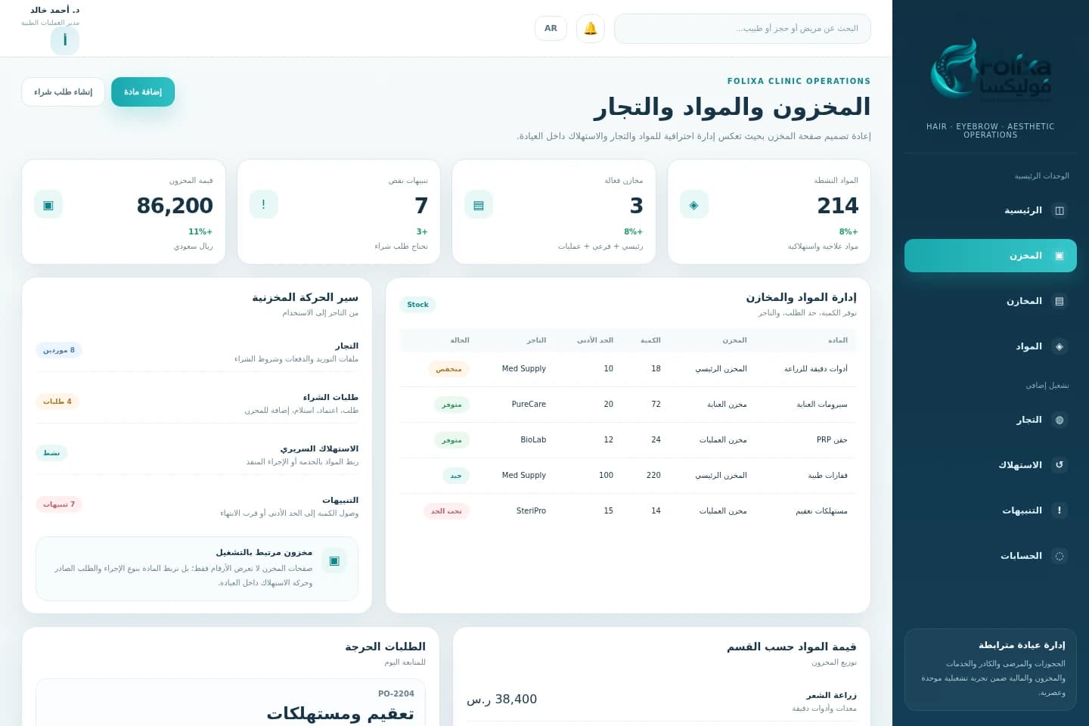This screenshot has height=726, width=1089.
Task: Click the المخزن sidebar icon
Action: (1060, 256)
